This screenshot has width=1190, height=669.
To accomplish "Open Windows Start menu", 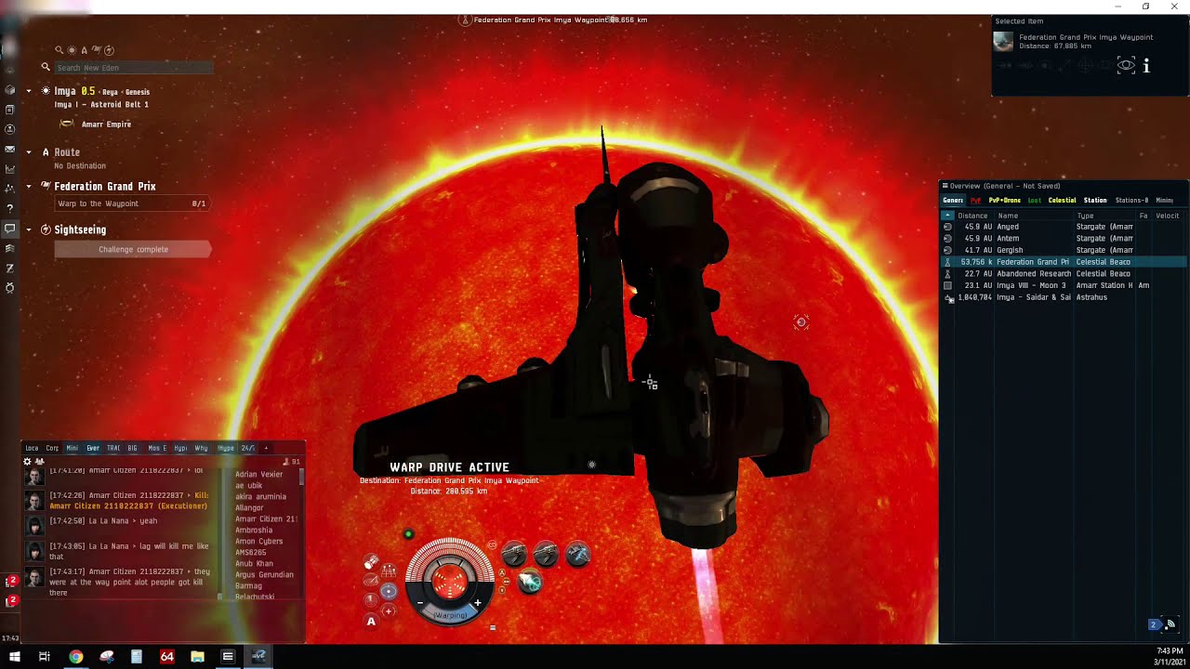I will (x=14, y=657).
